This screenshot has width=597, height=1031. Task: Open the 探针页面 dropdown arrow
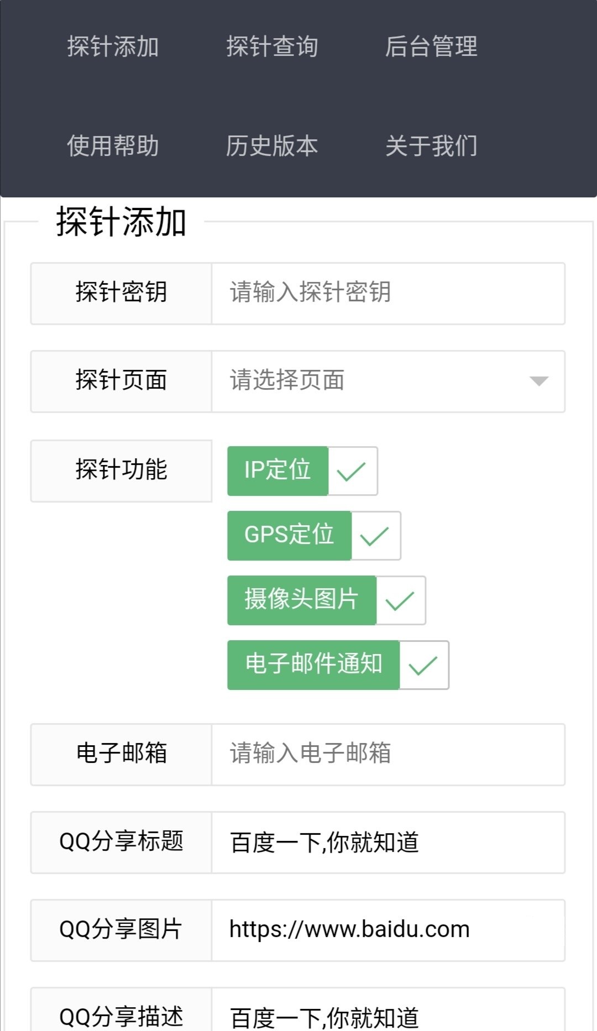pyautogui.click(x=538, y=381)
